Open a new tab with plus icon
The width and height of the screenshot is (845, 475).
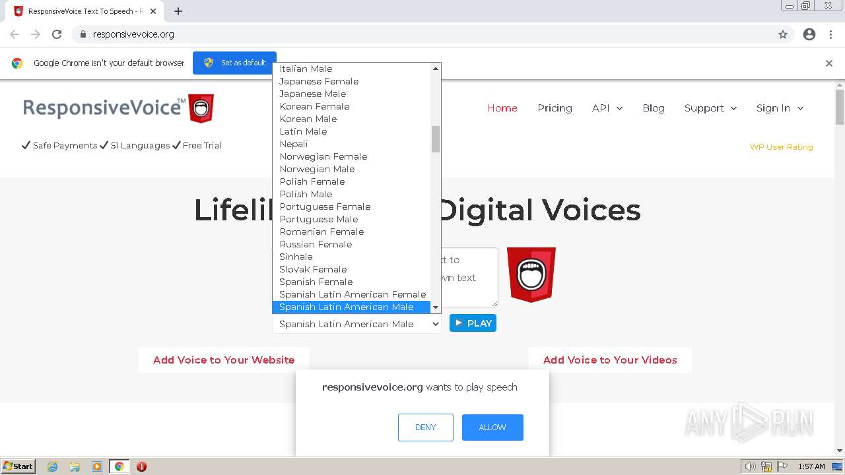tap(178, 11)
